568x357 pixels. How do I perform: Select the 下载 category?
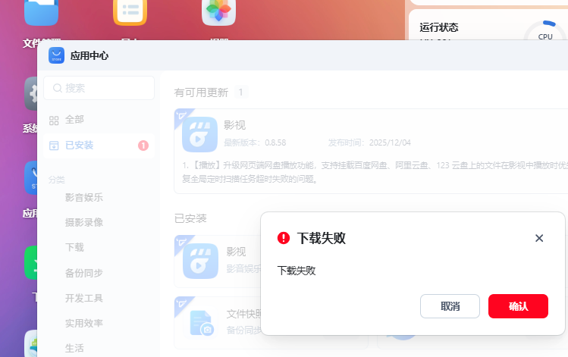[x=74, y=248]
